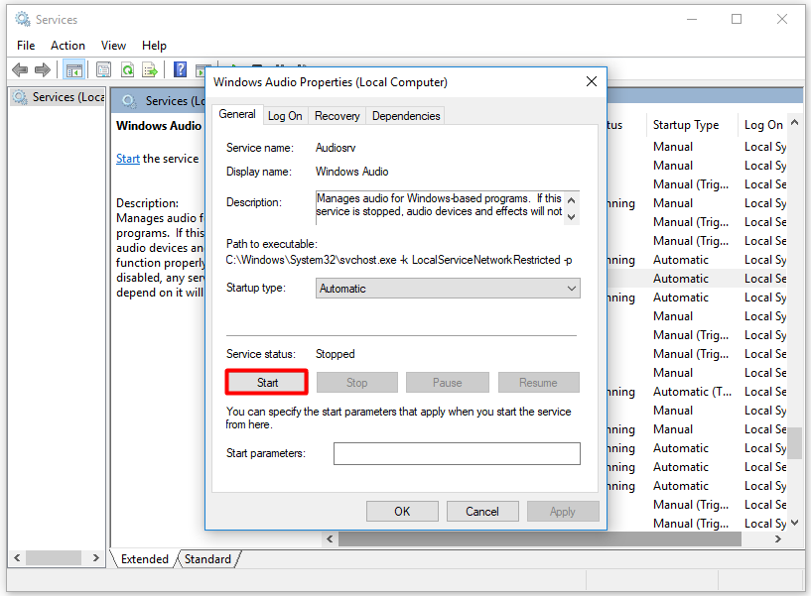The height and width of the screenshot is (596, 811).
Task: Click the services list horizontal scroll-right arrow
Action: click(x=778, y=539)
